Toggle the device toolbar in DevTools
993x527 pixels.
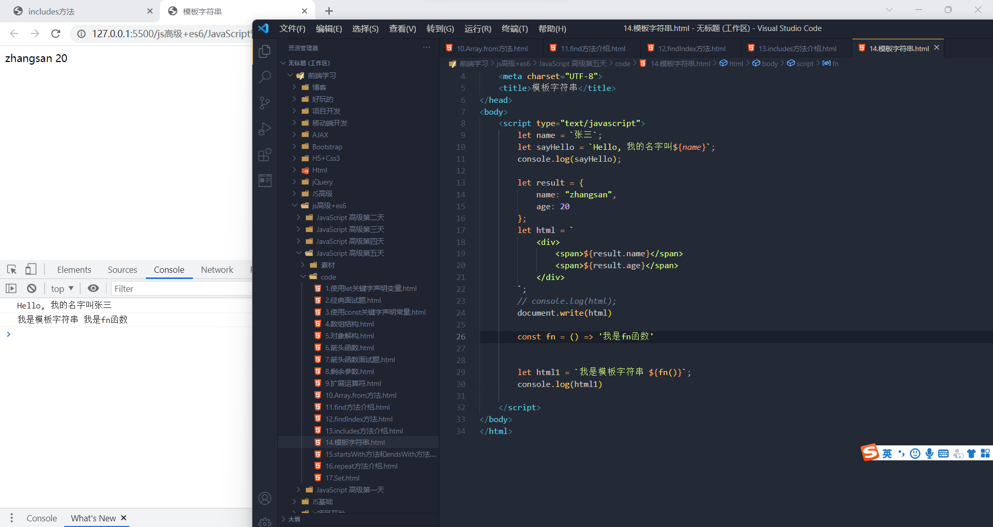pyautogui.click(x=31, y=269)
